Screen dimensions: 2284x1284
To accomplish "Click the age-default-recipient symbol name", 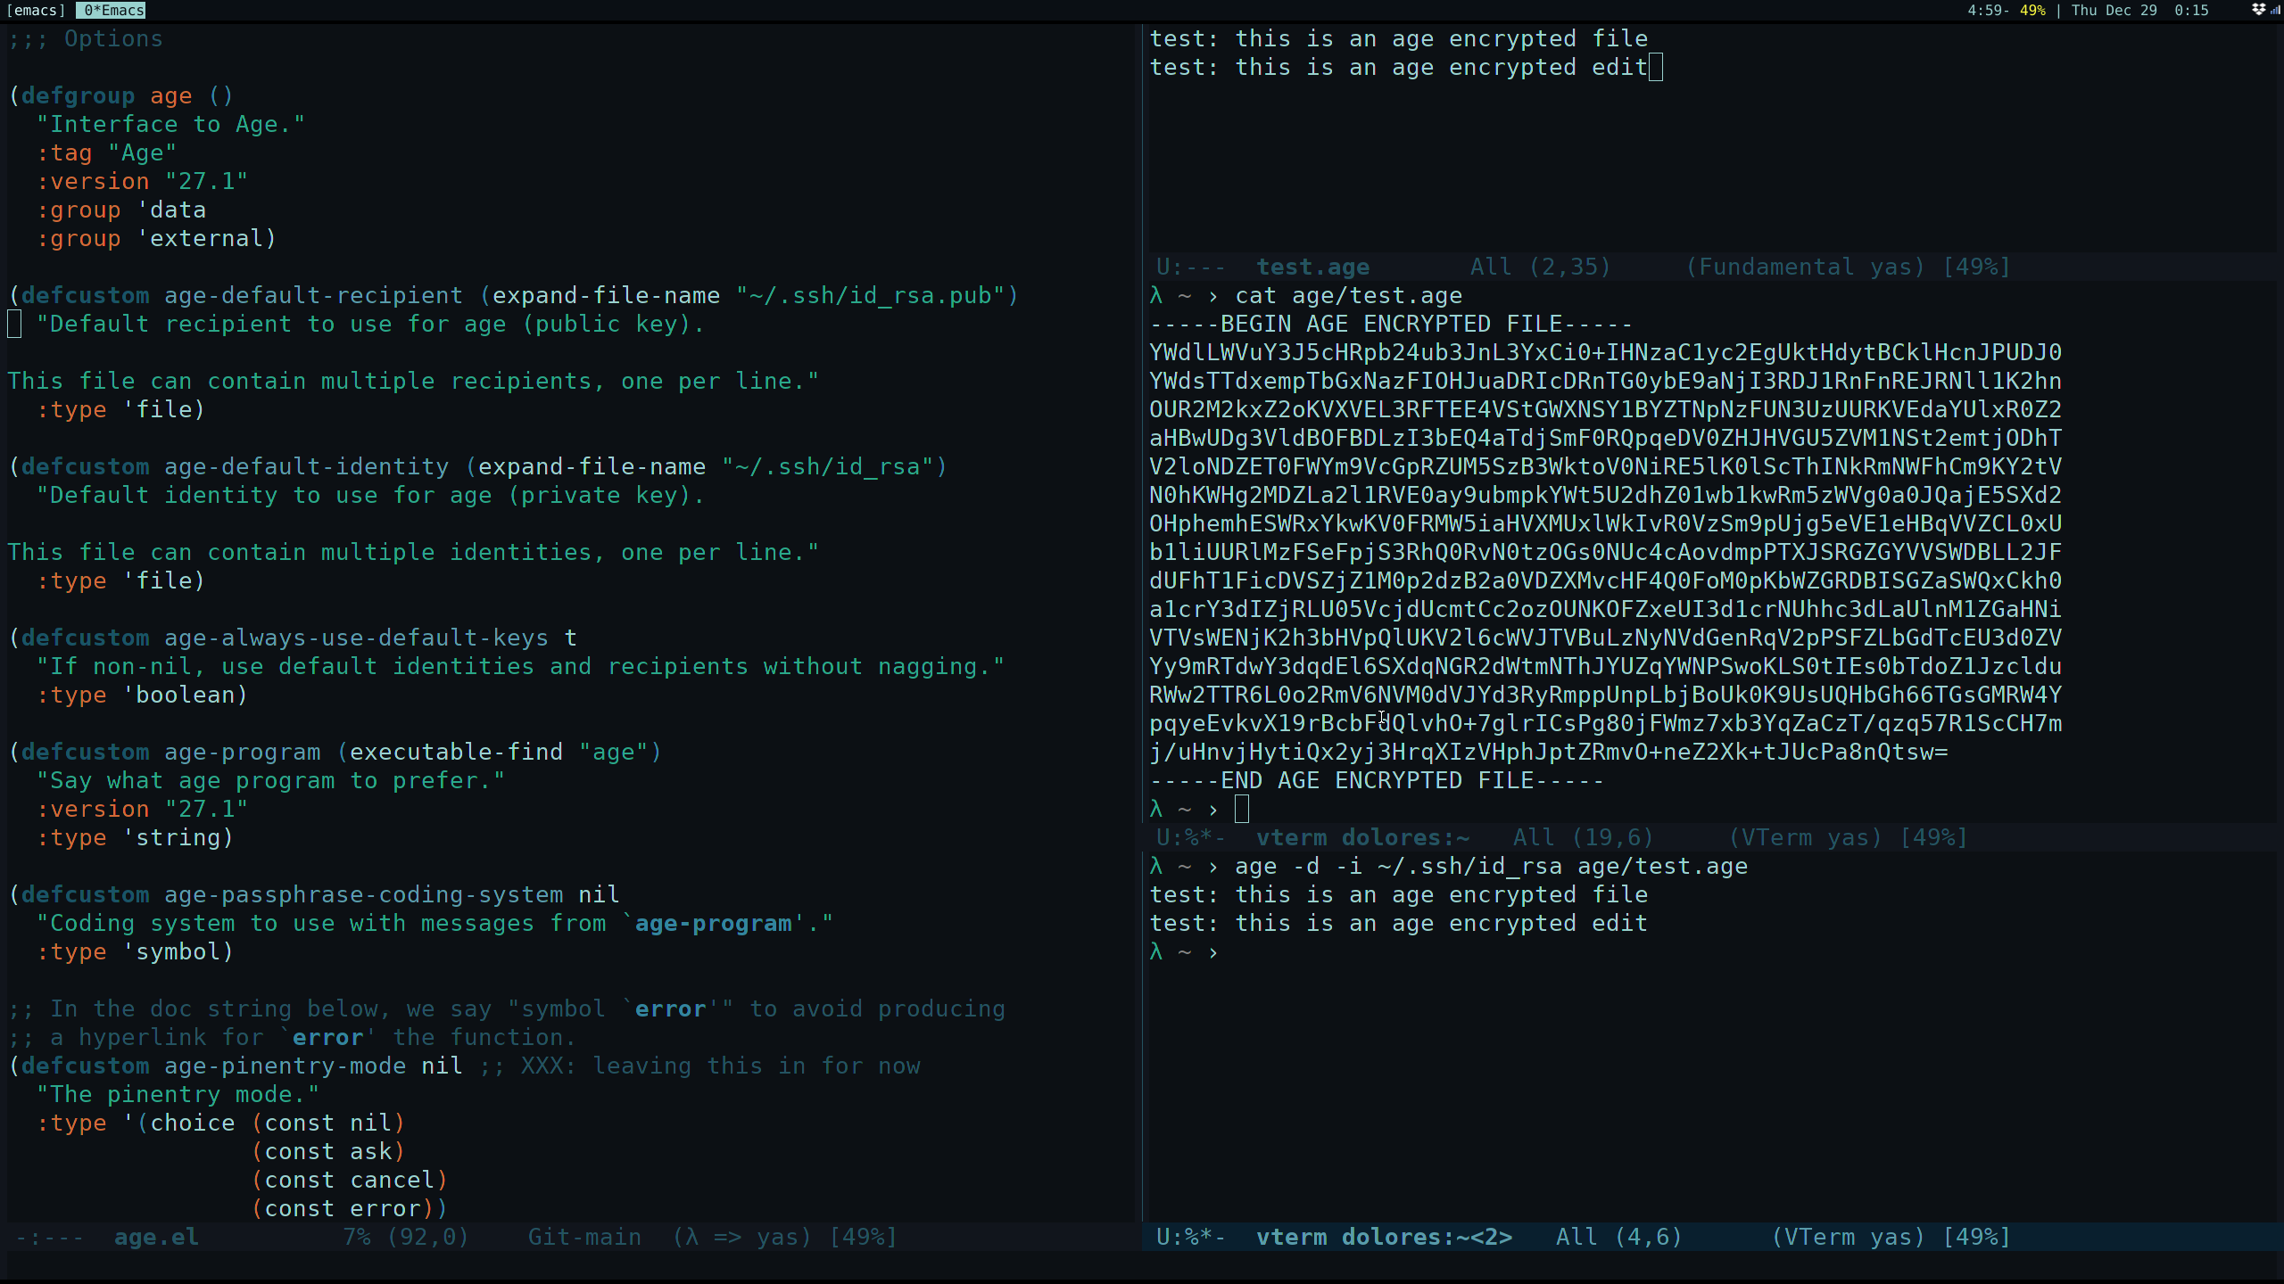I will [x=313, y=295].
